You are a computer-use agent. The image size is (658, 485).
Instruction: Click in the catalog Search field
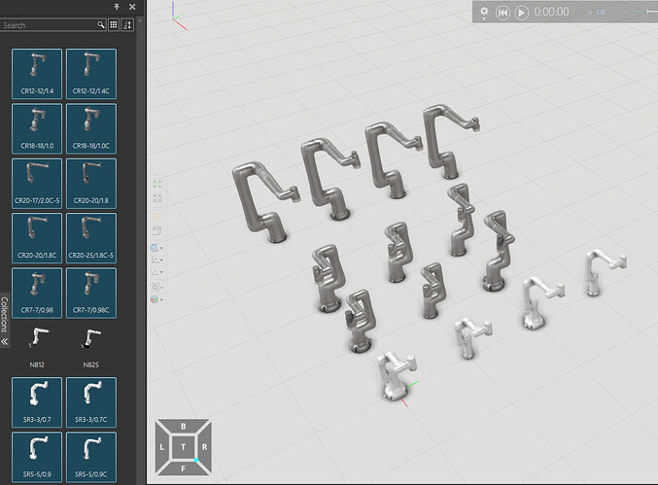tap(49, 25)
